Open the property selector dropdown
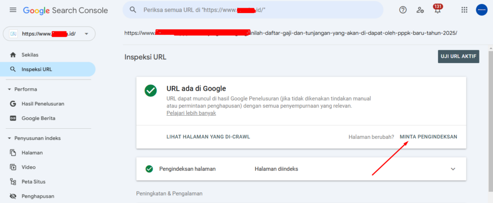The width and height of the screenshot is (493, 203). 49,34
